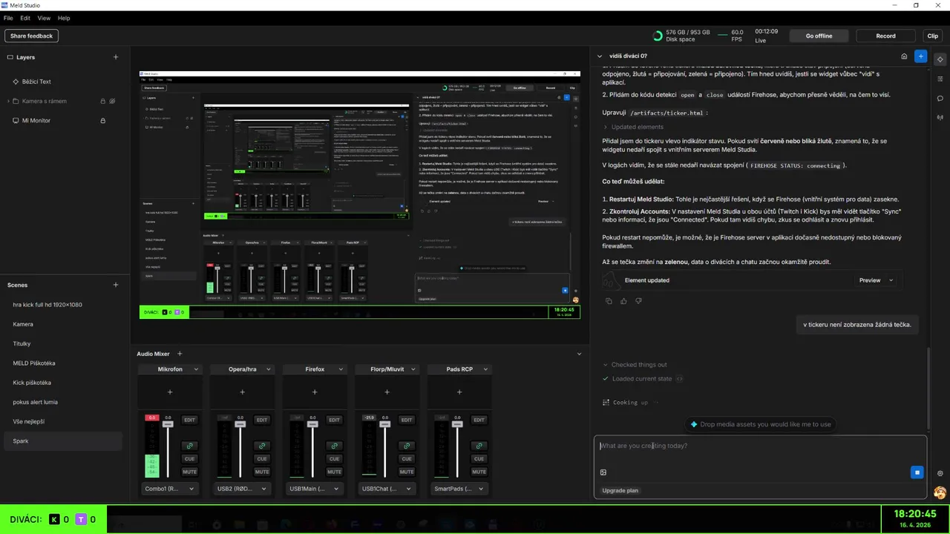Mute the Firefox track
The width and height of the screenshot is (950, 534).
click(334, 472)
